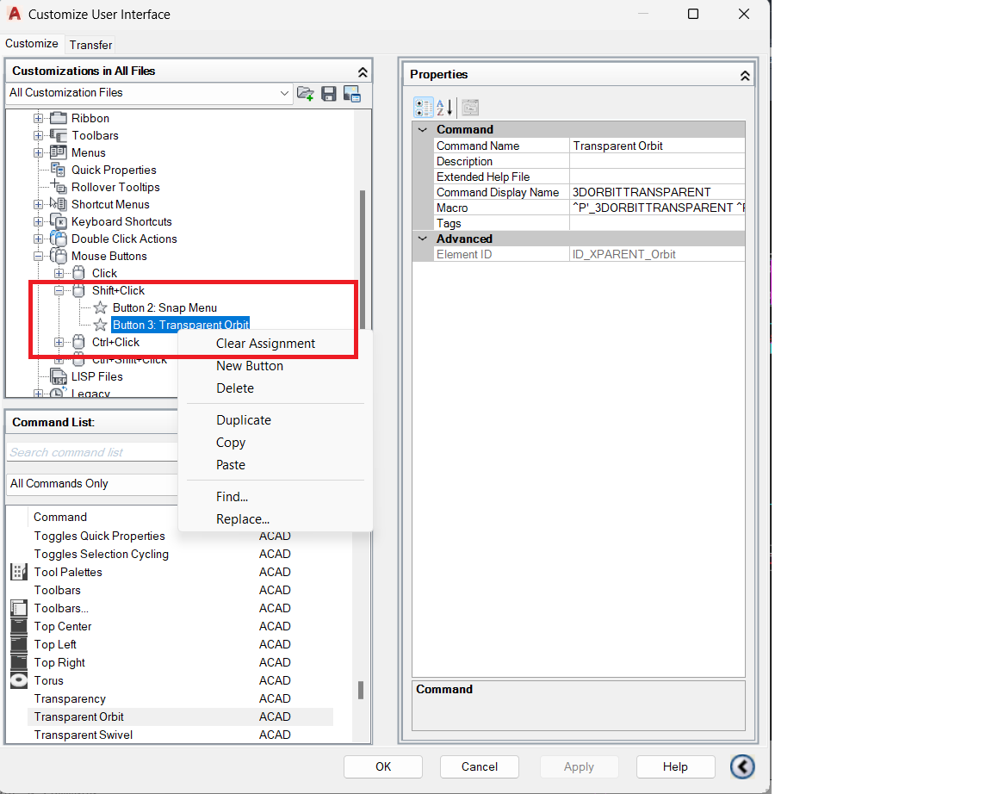Collapse the Shift+Click tree node
992x794 pixels.
coord(59,291)
